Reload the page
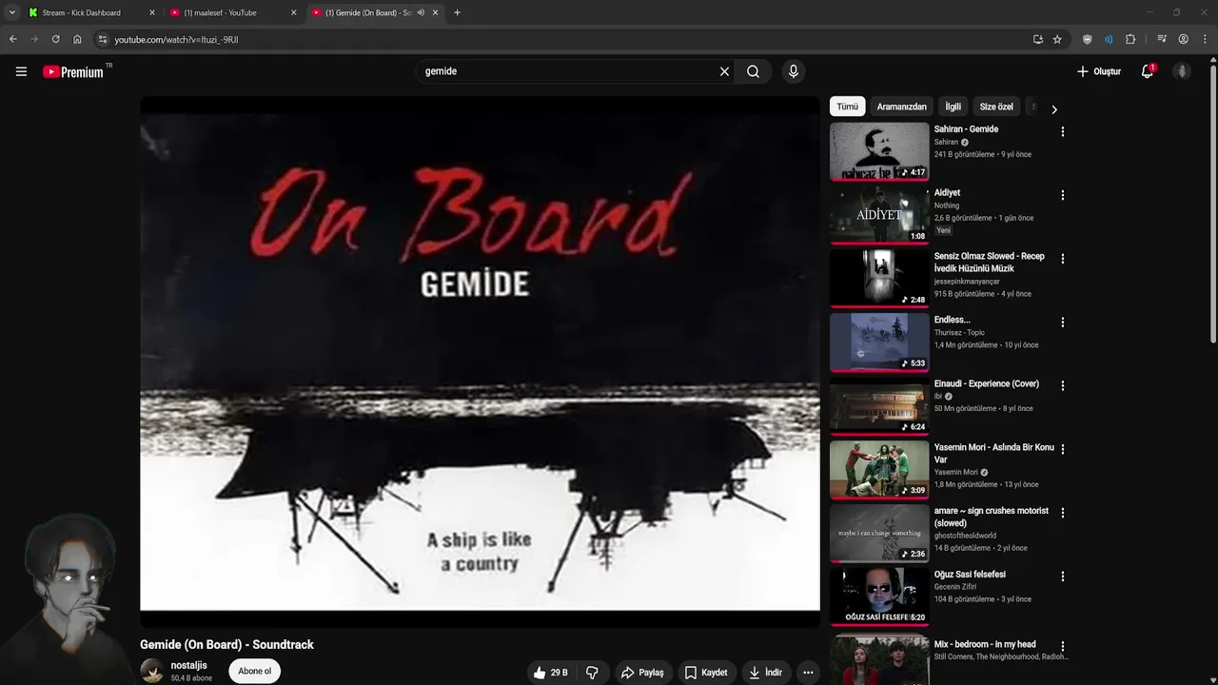This screenshot has width=1218, height=685. [55, 39]
